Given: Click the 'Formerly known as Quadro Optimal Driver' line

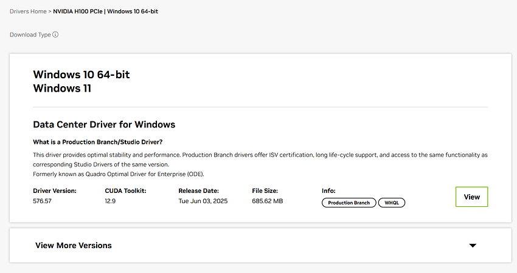Looking at the screenshot, I should pyautogui.click(x=119, y=174).
